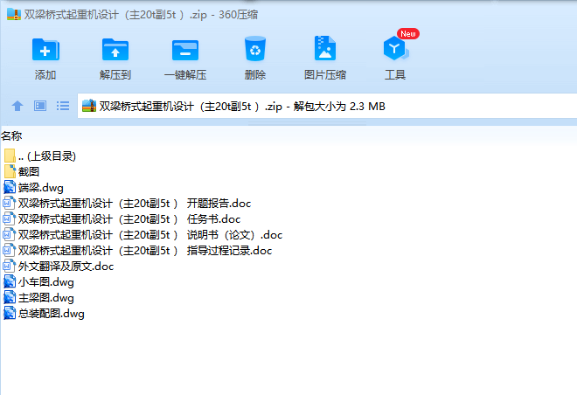Select the file name 主梁图.dwg
The height and width of the screenshot is (395, 577).
click(46, 298)
